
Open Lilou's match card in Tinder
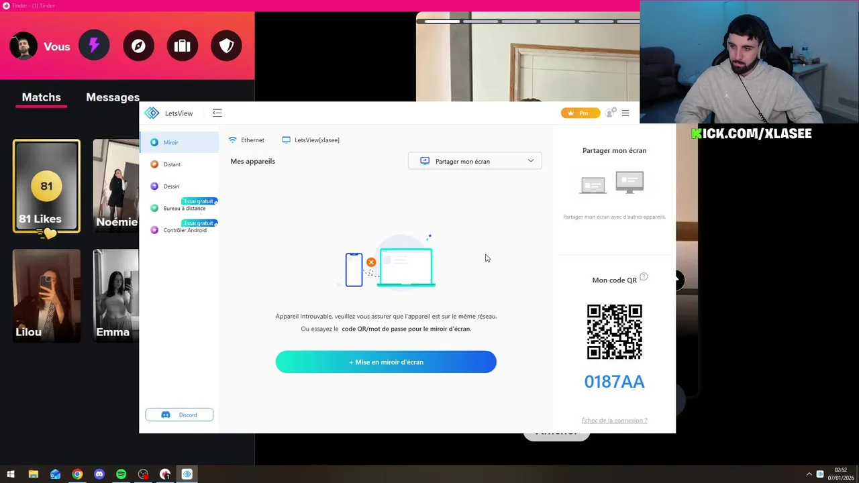(x=46, y=296)
